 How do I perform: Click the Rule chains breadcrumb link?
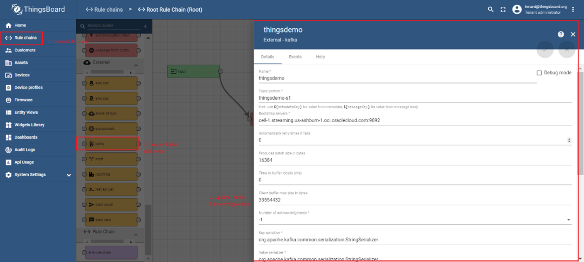[x=104, y=10]
